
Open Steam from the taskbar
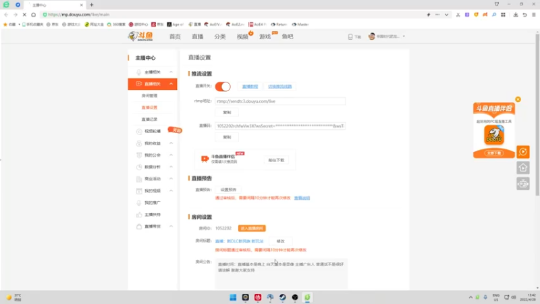282,297
